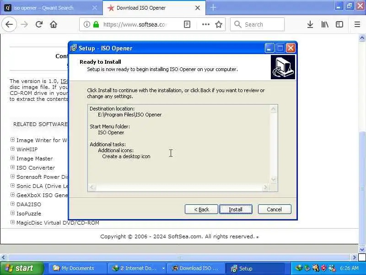Viewport: 366px width, 275px height.
Task: Click the browser Search input field
Action: [257, 24]
